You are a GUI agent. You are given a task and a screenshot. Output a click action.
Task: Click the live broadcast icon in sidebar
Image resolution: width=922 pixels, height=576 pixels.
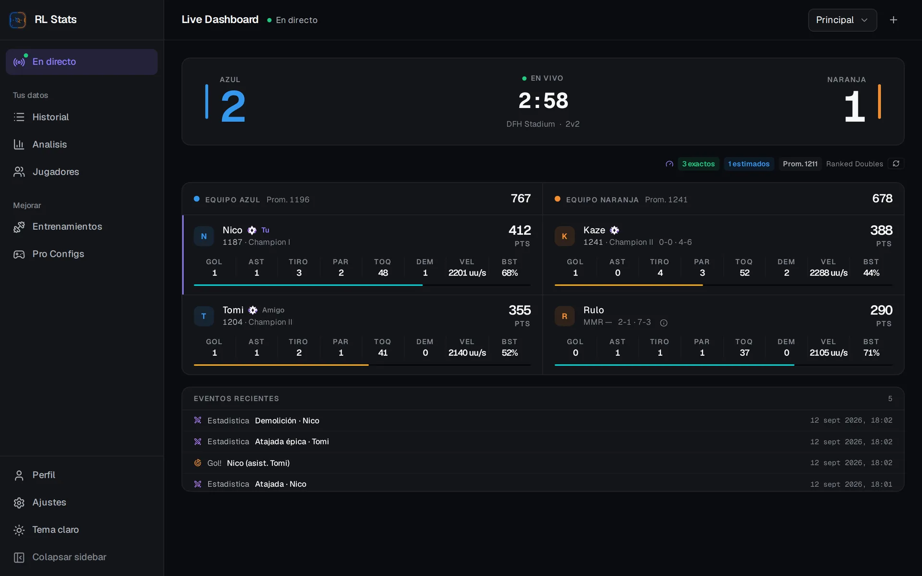[x=19, y=62]
